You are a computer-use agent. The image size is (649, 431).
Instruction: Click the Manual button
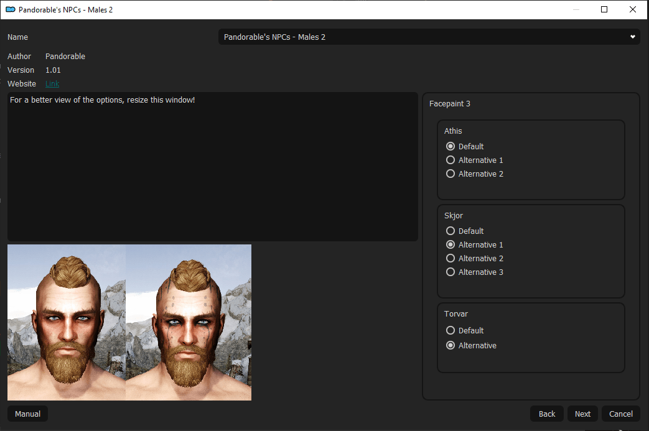tap(28, 414)
